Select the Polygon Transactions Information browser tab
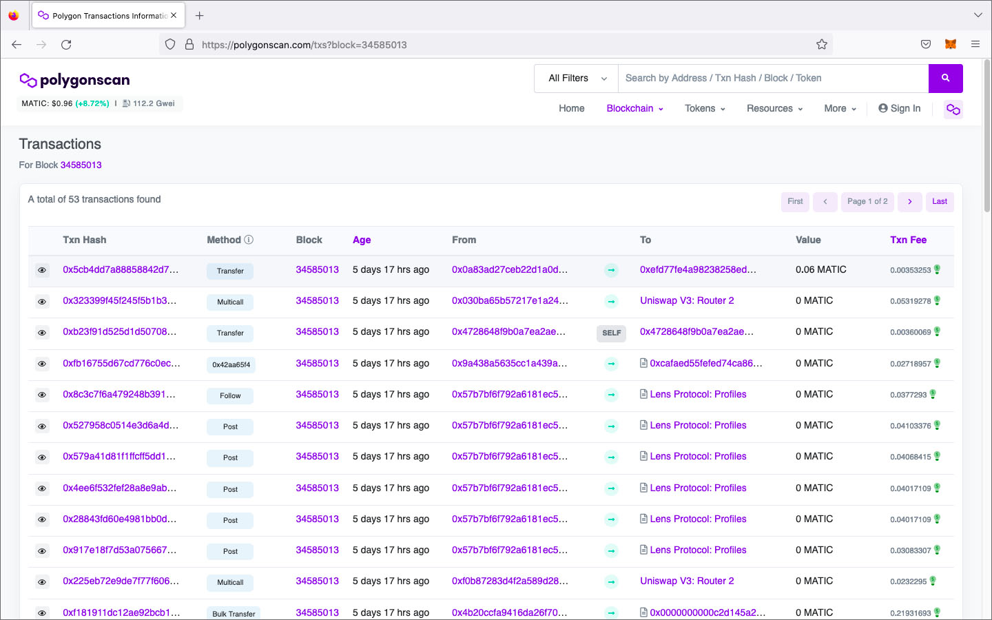Screen dimensions: 992x620 [x=107, y=15]
